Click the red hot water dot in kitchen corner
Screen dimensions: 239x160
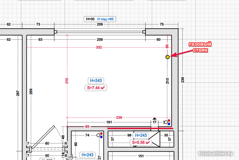[x=169, y=121]
